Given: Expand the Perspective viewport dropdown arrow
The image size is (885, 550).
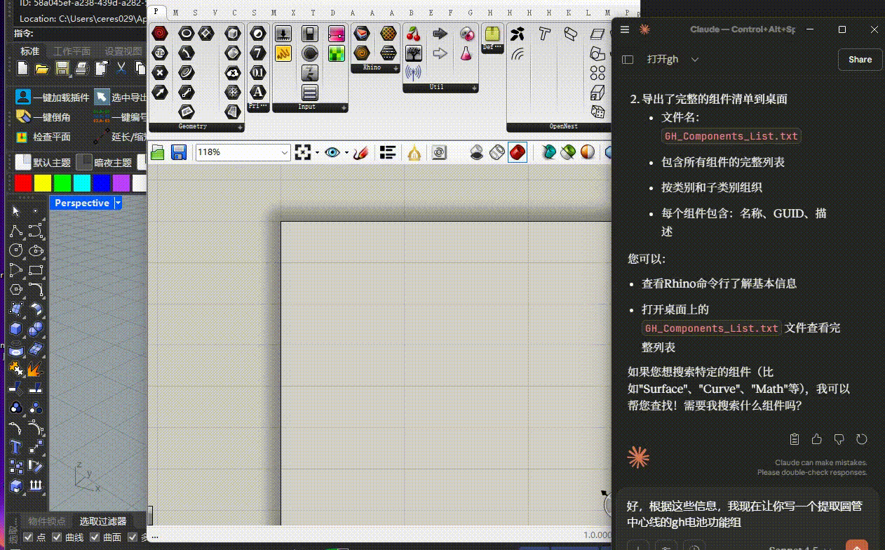Looking at the screenshot, I should pos(118,203).
